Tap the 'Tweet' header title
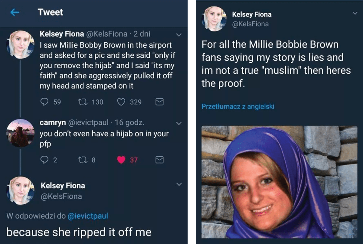The height and width of the screenshot is (244, 363). pyautogui.click(x=50, y=12)
